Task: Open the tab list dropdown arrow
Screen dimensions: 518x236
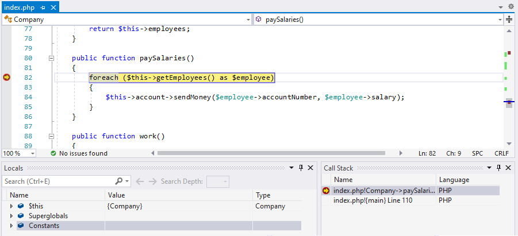Action: [x=501, y=7]
